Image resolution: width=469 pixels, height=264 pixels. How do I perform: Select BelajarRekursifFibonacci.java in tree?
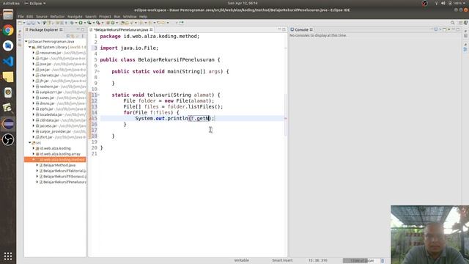point(63,177)
